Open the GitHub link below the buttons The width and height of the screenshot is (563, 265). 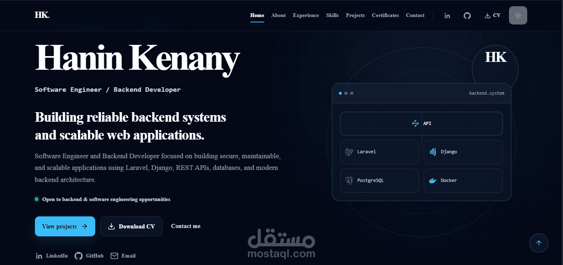[89, 256]
